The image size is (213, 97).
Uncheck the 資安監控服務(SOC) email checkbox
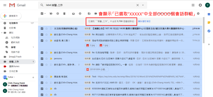tap(42, 64)
